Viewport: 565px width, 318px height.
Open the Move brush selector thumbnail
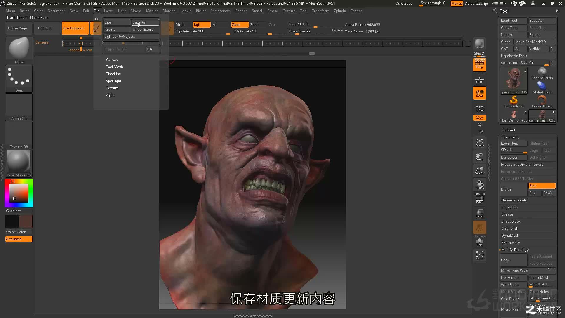click(x=19, y=50)
